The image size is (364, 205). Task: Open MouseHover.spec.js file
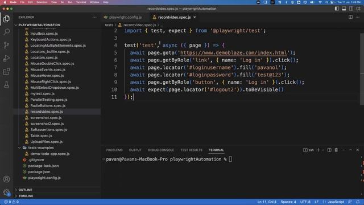[x=47, y=76]
